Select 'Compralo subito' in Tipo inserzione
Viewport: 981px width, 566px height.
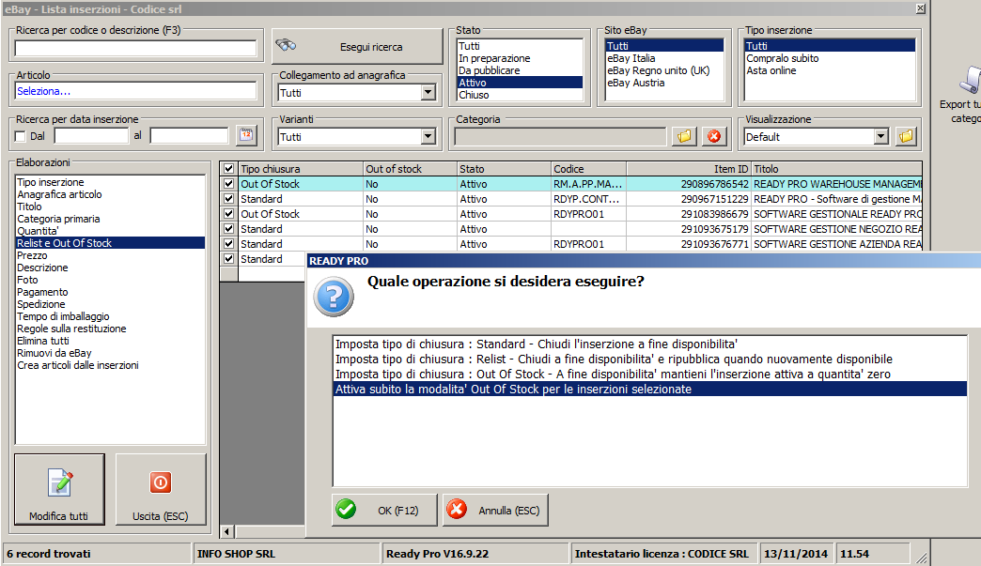pos(782,58)
